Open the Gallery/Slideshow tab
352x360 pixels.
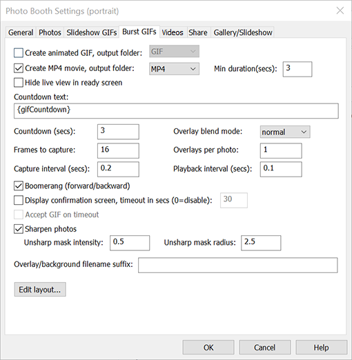243,32
